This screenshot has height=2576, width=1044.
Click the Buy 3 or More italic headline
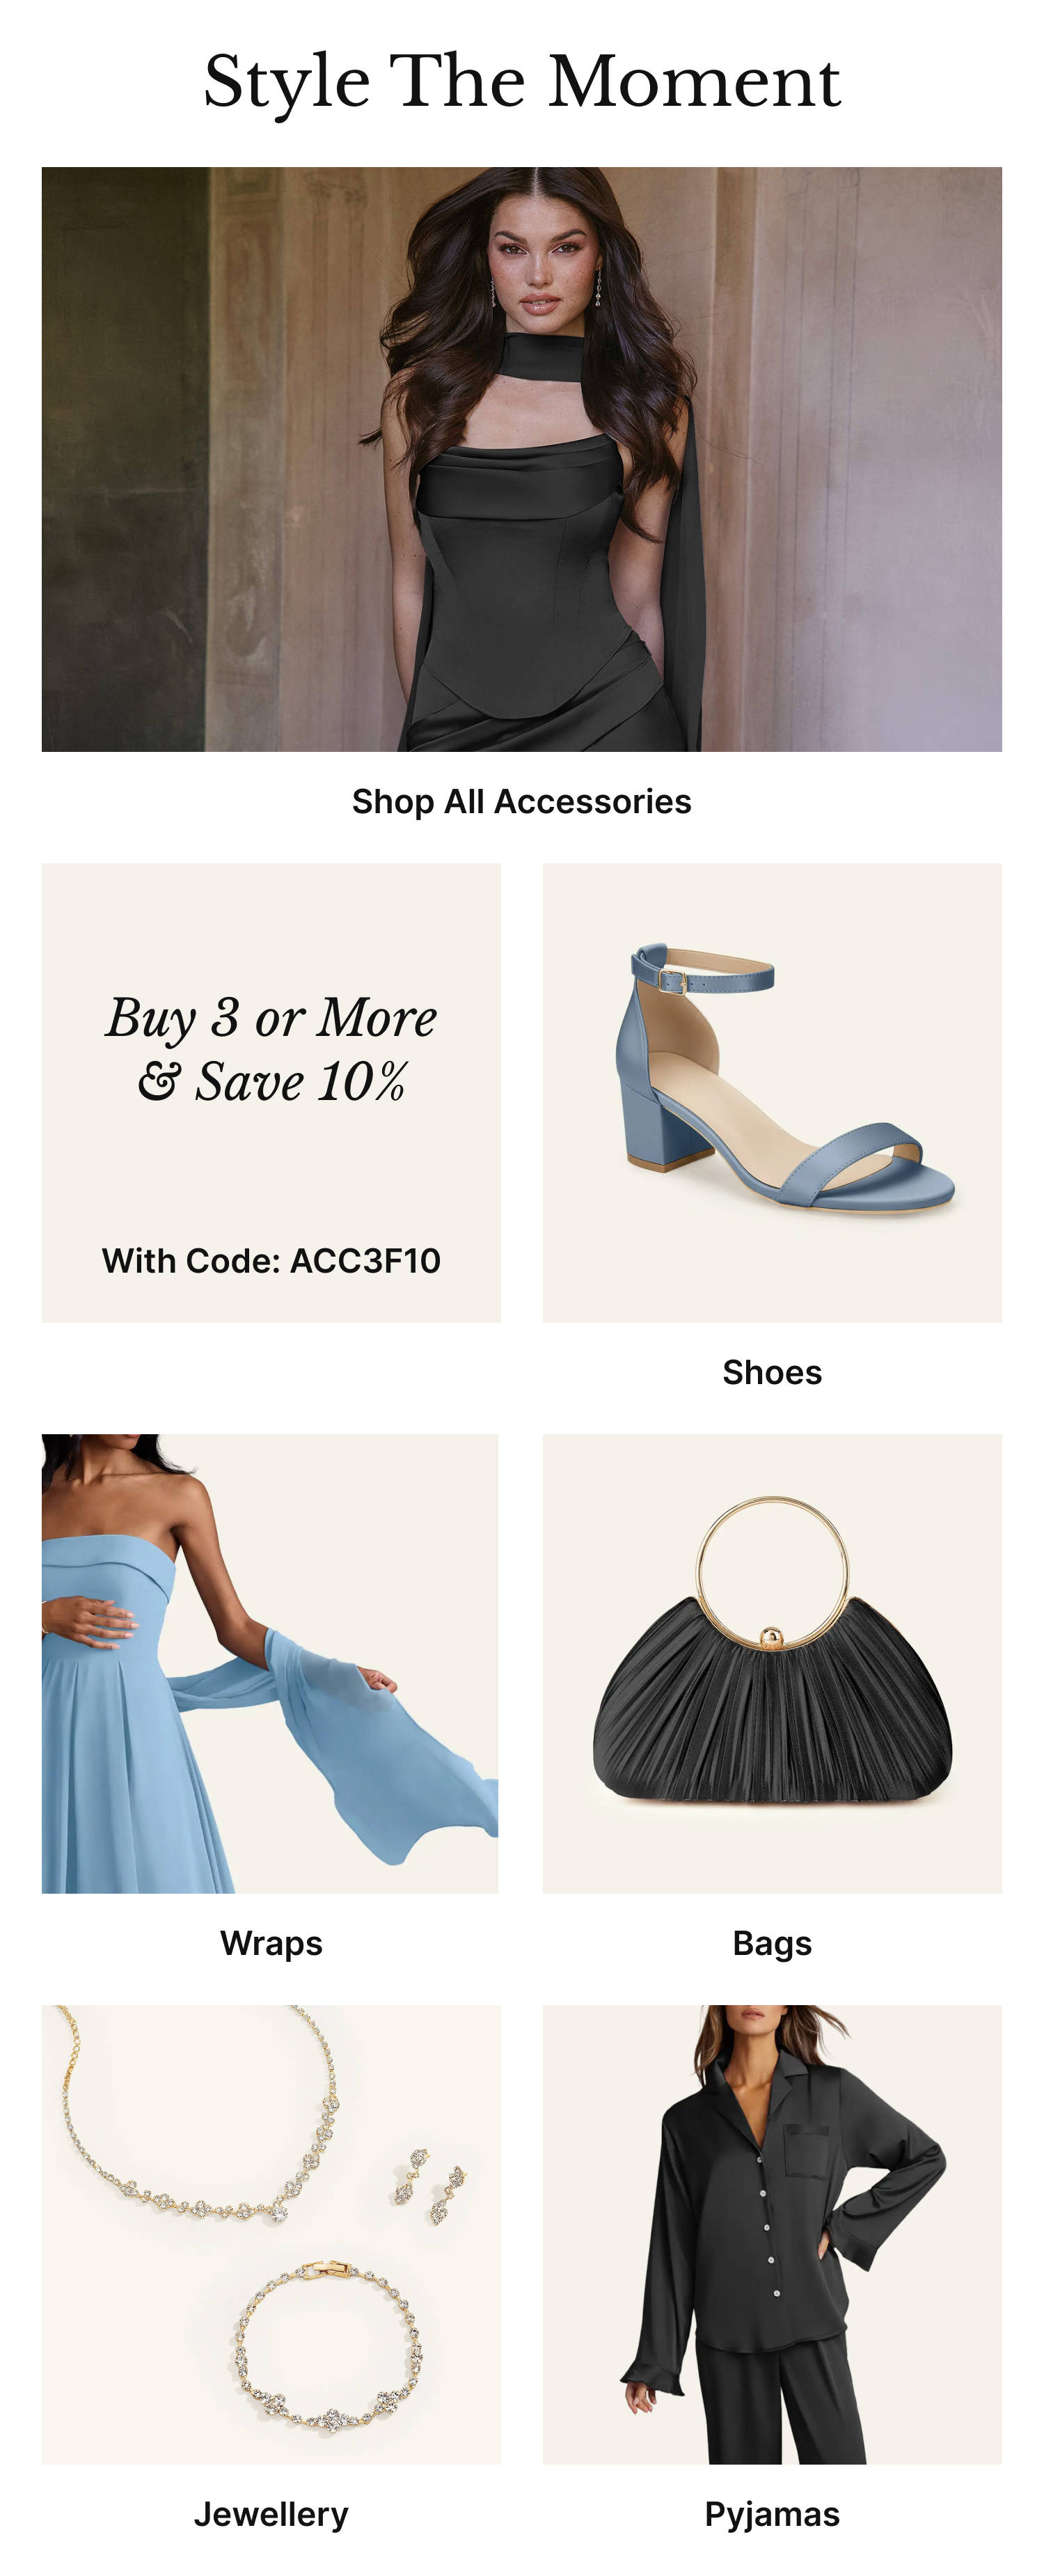[271, 1049]
